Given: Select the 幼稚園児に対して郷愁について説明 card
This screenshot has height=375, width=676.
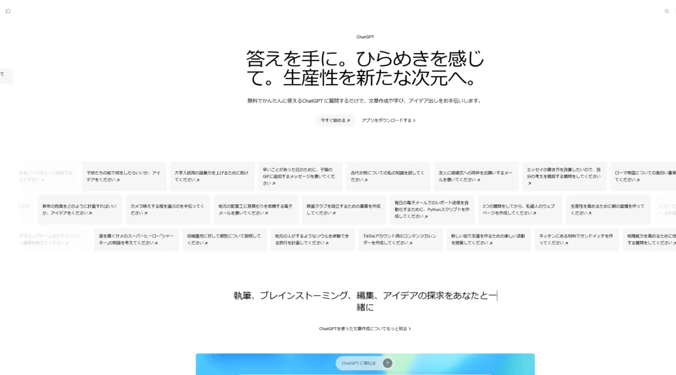Looking at the screenshot, I should (x=224, y=239).
